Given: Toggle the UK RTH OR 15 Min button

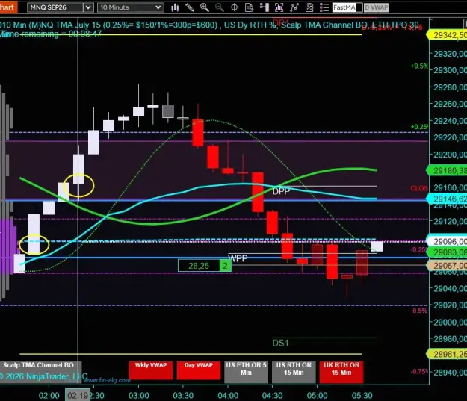Looking at the screenshot, I should point(341,372).
